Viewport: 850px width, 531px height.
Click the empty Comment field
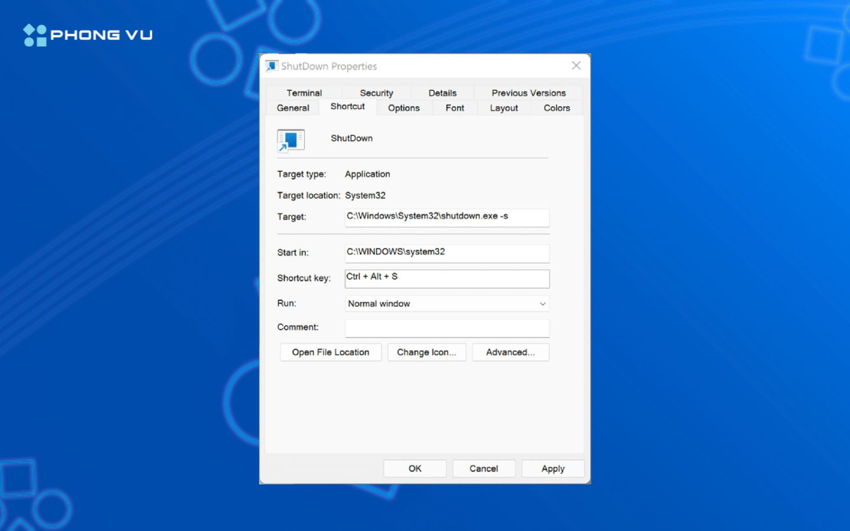click(447, 328)
